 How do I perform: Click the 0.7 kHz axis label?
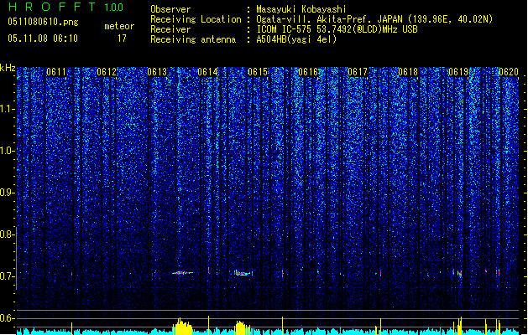[8, 276]
